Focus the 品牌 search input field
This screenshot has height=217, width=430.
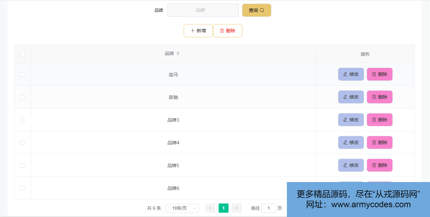[203, 10]
